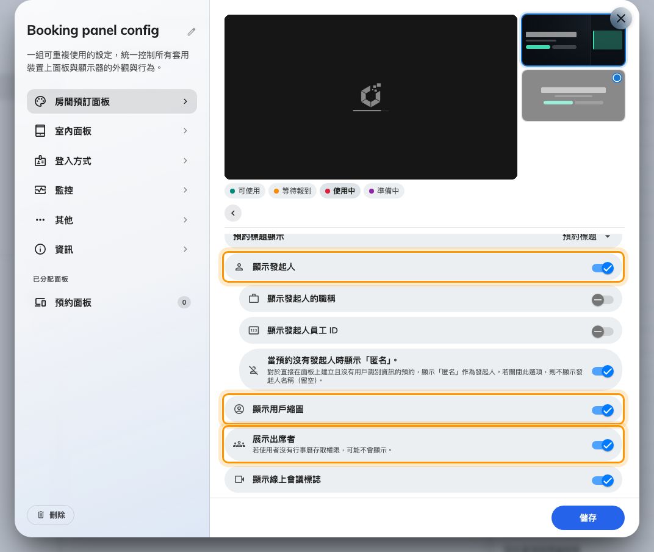Select the 準備中 status tab

pyautogui.click(x=384, y=191)
